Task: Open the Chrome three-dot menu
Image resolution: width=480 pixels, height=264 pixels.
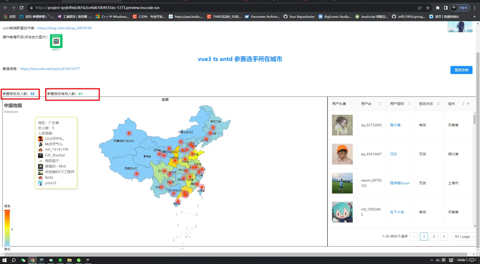Action: [x=475, y=8]
